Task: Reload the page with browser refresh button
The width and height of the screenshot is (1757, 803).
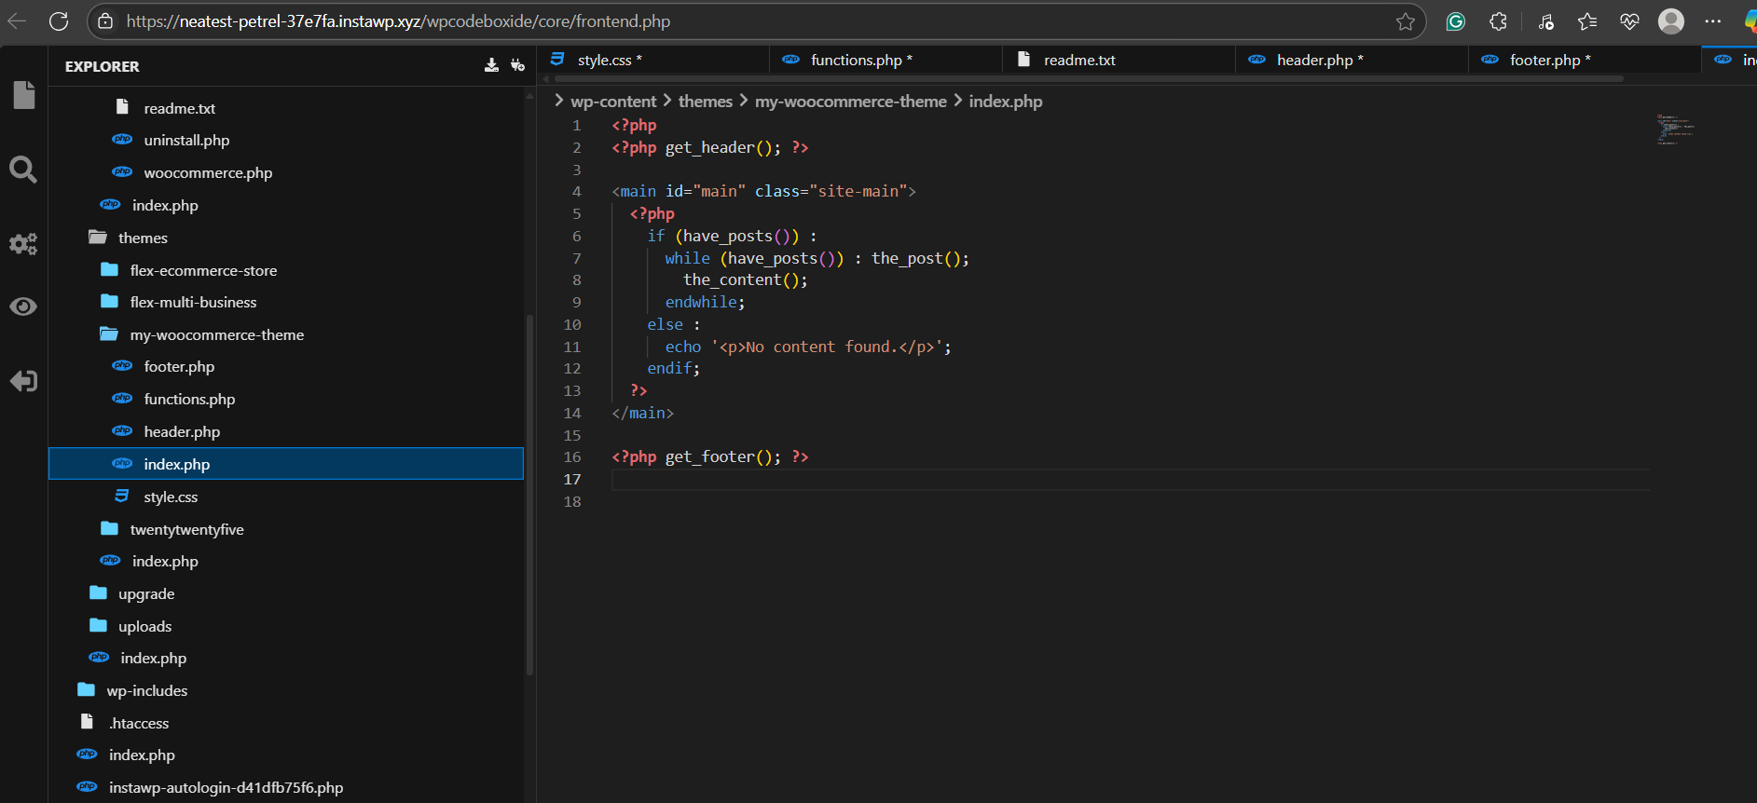Action: 59,21
